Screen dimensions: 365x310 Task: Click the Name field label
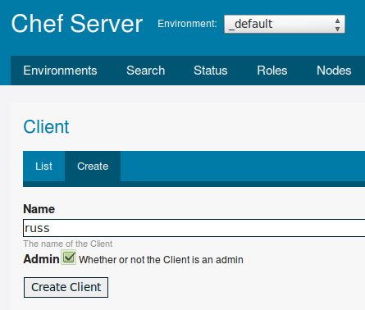click(x=39, y=209)
